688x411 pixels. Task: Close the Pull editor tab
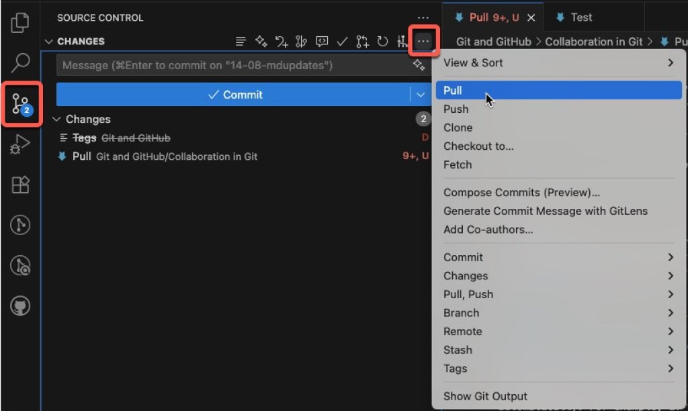pyautogui.click(x=531, y=18)
